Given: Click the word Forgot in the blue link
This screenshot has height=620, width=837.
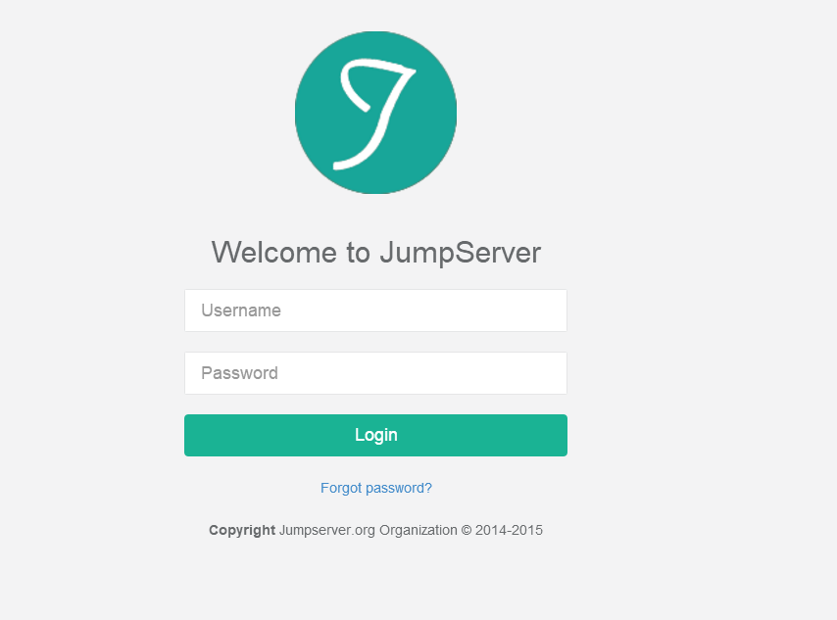Looking at the screenshot, I should click(341, 488).
